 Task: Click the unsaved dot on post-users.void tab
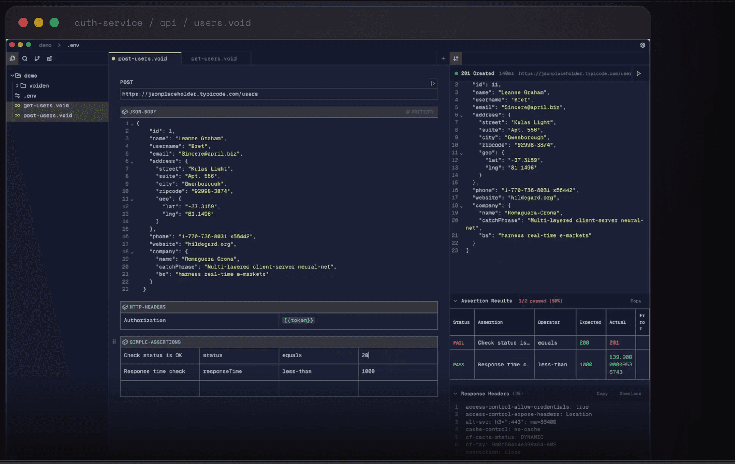click(x=113, y=58)
